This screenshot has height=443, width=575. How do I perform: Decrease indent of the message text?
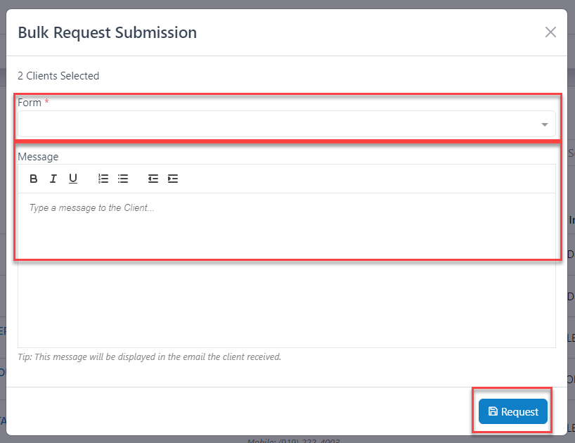153,179
